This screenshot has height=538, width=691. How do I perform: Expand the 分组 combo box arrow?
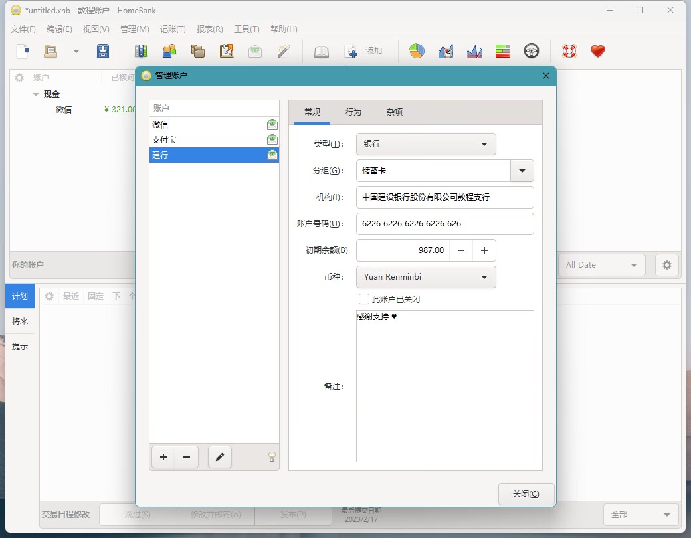click(x=522, y=171)
